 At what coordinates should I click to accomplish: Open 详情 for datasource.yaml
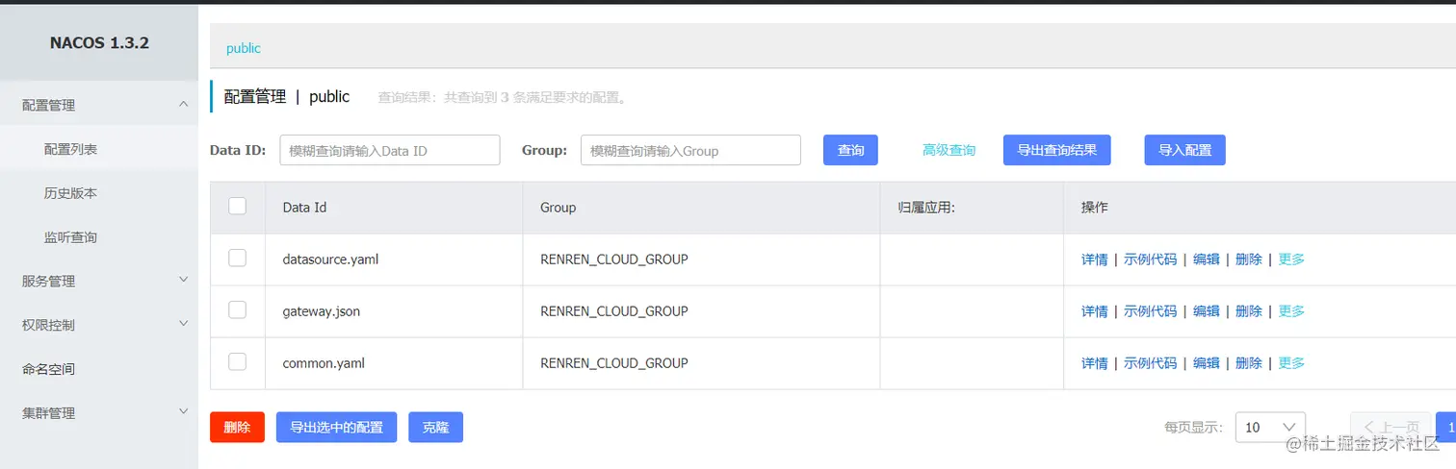pyautogui.click(x=1095, y=259)
